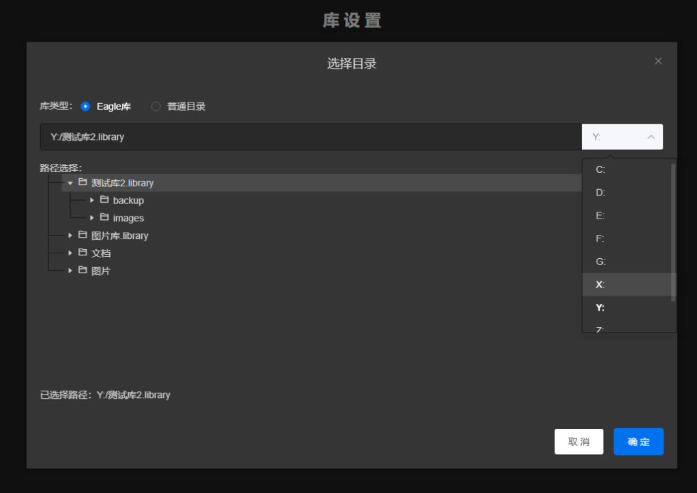Viewport: 697px width, 493px height.
Task: Choose drive C: from the list
Action: tap(627, 169)
